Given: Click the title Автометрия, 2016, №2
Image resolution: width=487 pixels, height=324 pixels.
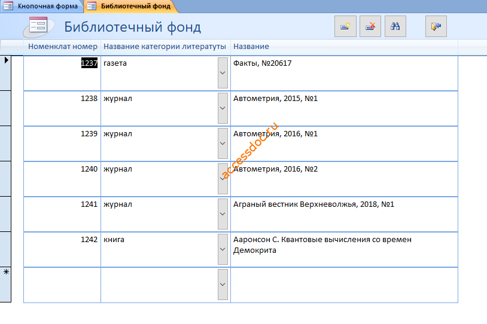Looking at the screenshot, I should point(275,169).
